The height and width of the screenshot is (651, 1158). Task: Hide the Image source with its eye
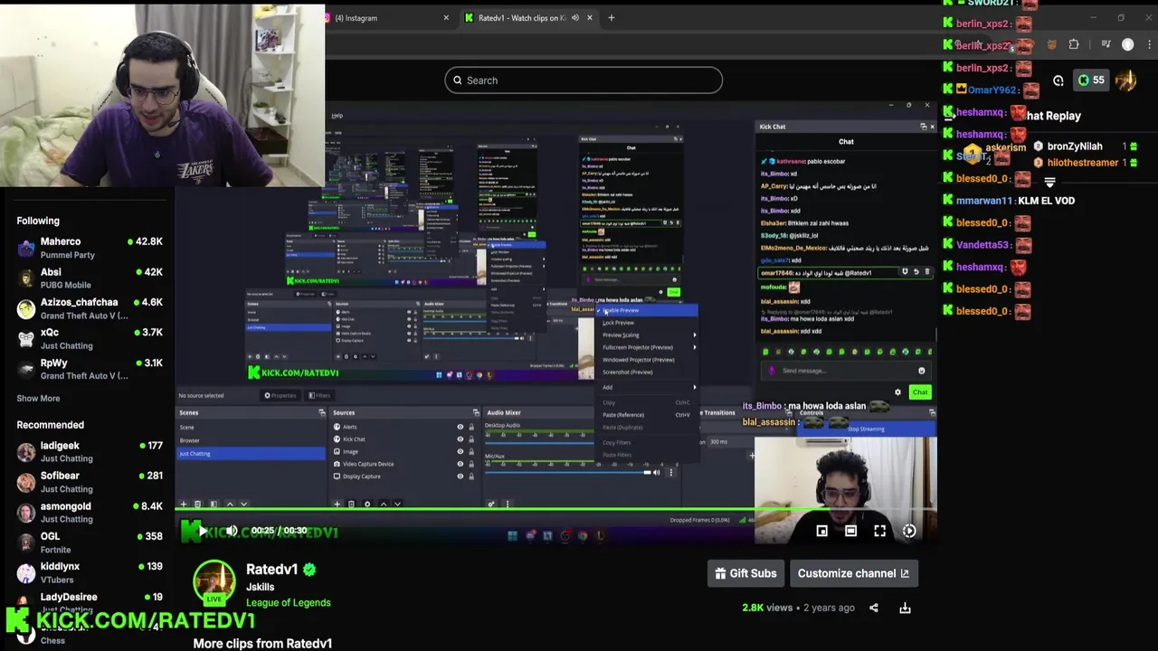pyautogui.click(x=460, y=451)
